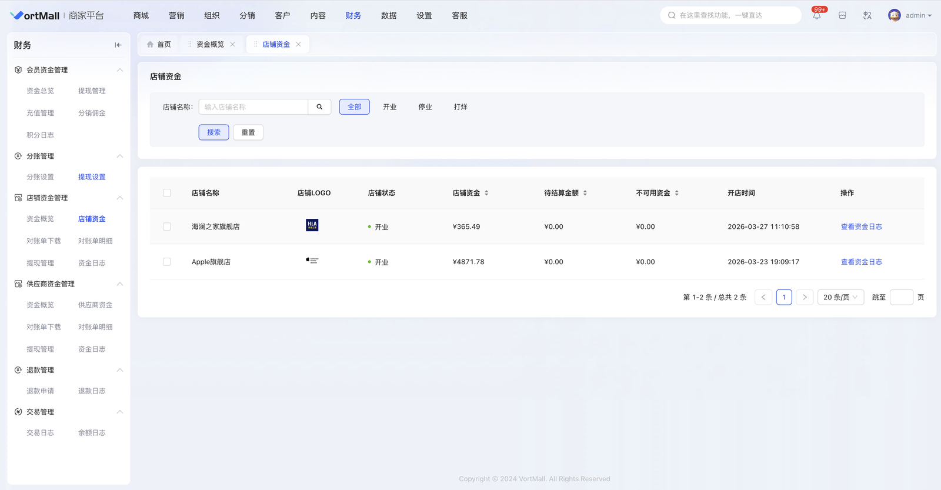Image resolution: width=941 pixels, height=490 pixels.
Task: Collapse the 供应商资金管理 section
Action: [x=119, y=284]
